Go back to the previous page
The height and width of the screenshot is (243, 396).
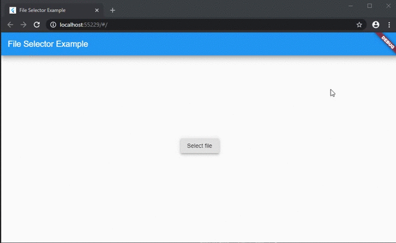[x=10, y=25]
